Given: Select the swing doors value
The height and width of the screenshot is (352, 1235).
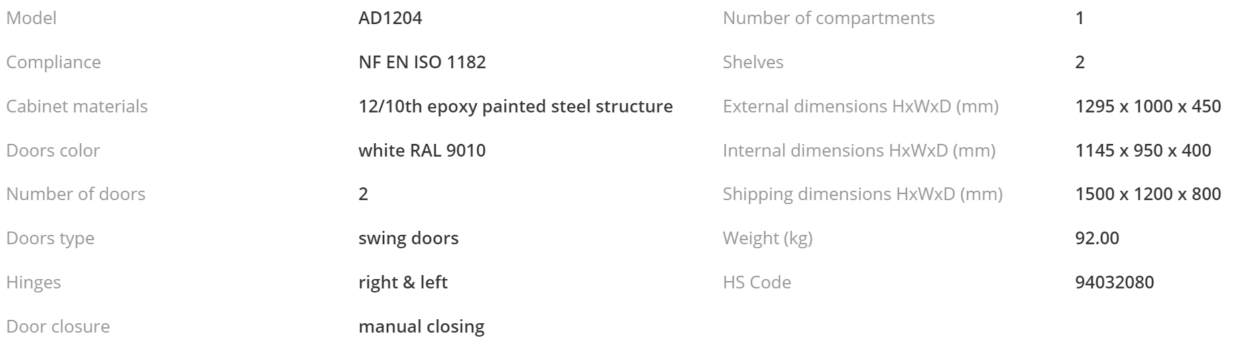Looking at the screenshot, I should [408, 238].
